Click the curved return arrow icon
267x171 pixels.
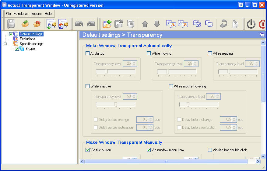click(223, 24)
